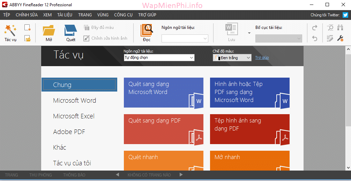Start Tệp hình ảnh sang dạng PDF task

(250, 129)
